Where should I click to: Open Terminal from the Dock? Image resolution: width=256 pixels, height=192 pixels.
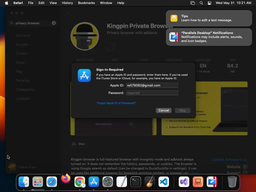click(x=136, y=182)
